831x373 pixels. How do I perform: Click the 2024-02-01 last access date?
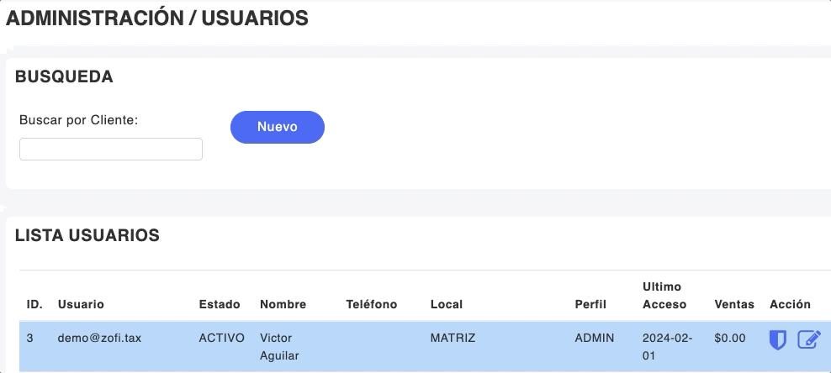(666, 346)
